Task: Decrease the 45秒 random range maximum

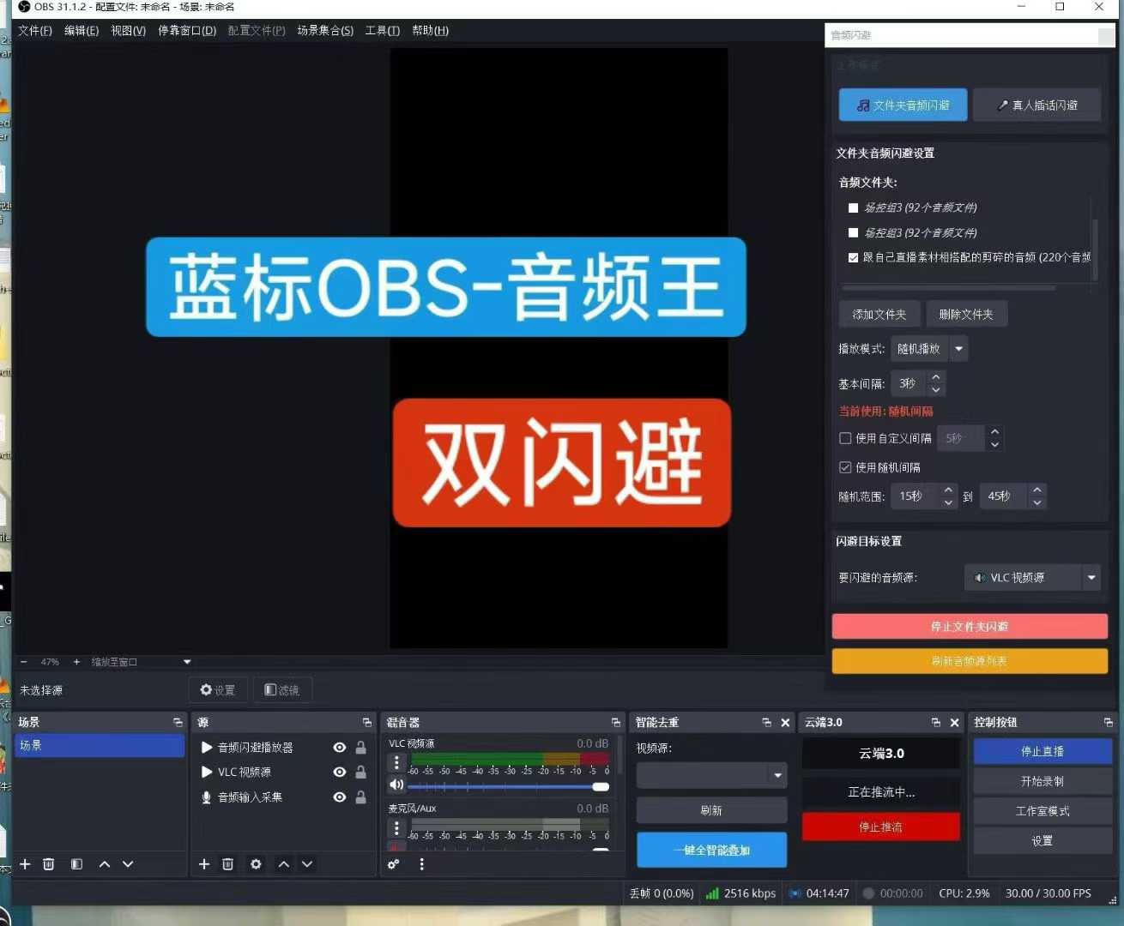Action: pos(1037,502)
